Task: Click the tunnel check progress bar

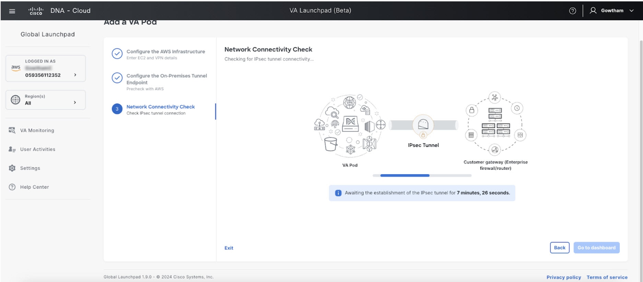Action: (x=422, y=175)
